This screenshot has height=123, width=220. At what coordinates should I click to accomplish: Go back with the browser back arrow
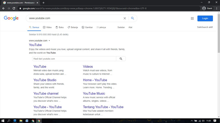4,8
